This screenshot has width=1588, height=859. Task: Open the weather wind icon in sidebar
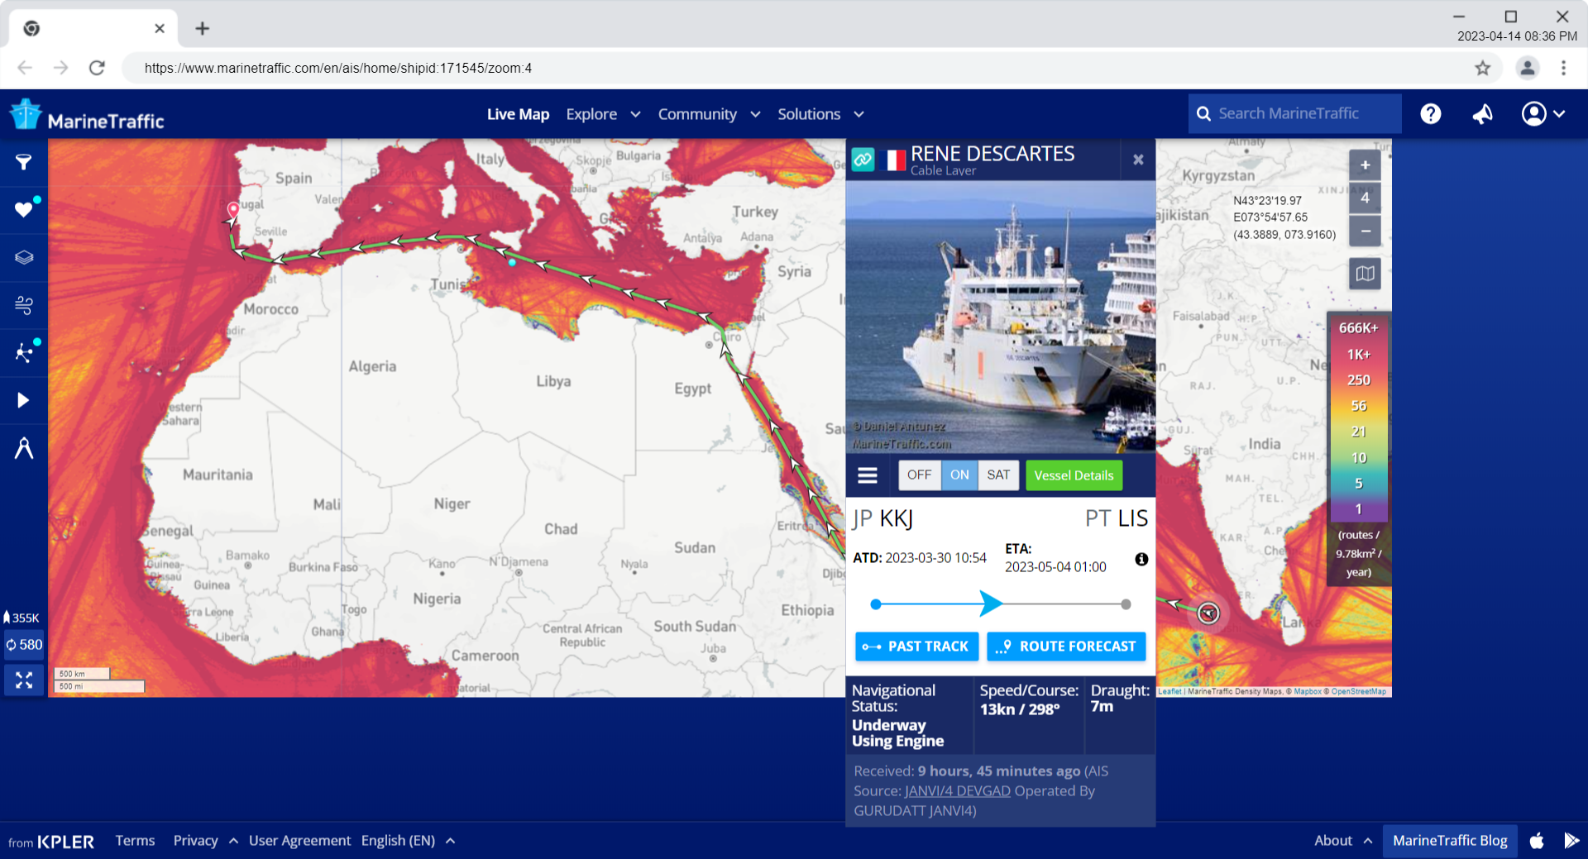24,305
